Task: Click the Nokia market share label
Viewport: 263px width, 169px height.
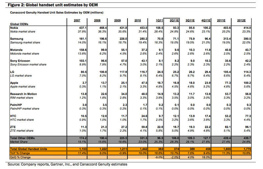Action: click(23, 31)
